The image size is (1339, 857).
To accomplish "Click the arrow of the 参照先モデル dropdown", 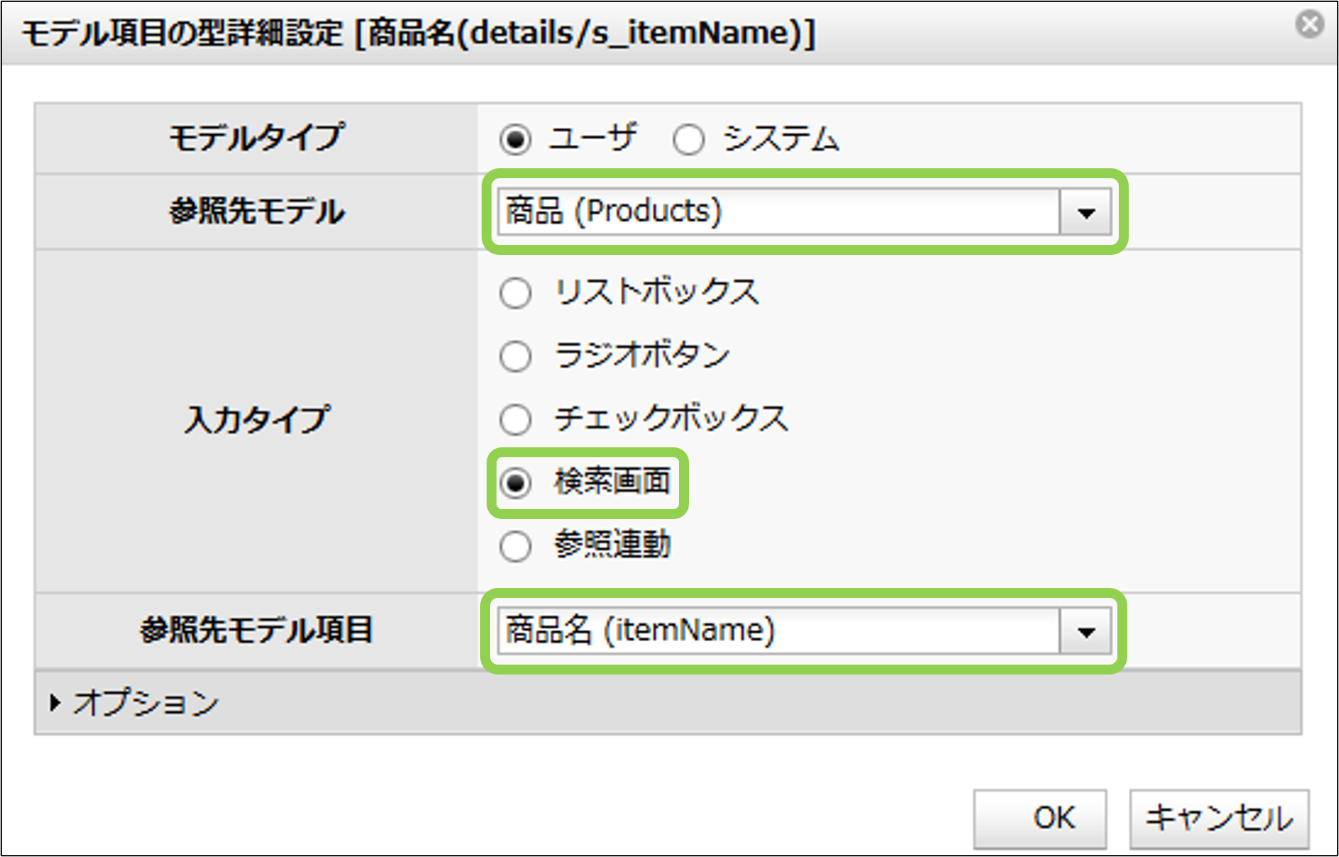I will point(1085,212).
